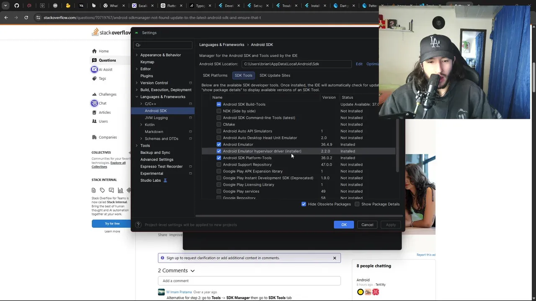Expand the Editor settings node

click(x=137, y=69)
